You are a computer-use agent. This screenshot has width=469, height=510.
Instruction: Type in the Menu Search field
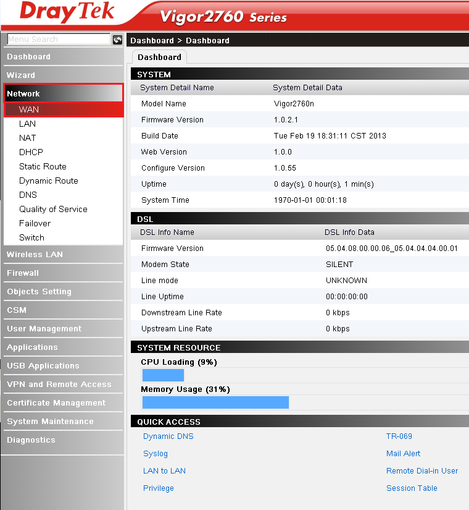pos(58,40)
